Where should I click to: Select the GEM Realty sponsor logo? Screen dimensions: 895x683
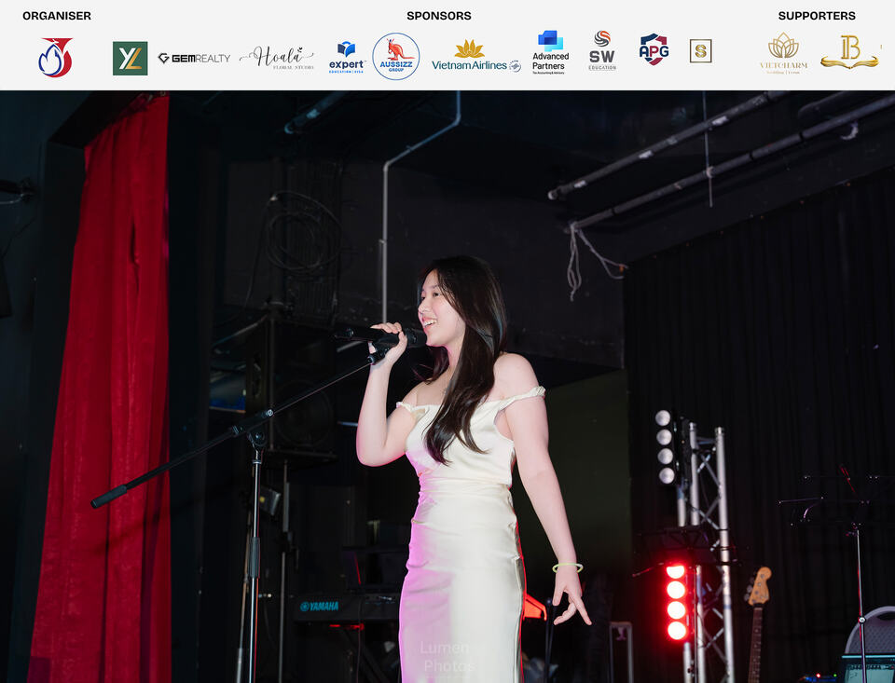pos(194,58)
